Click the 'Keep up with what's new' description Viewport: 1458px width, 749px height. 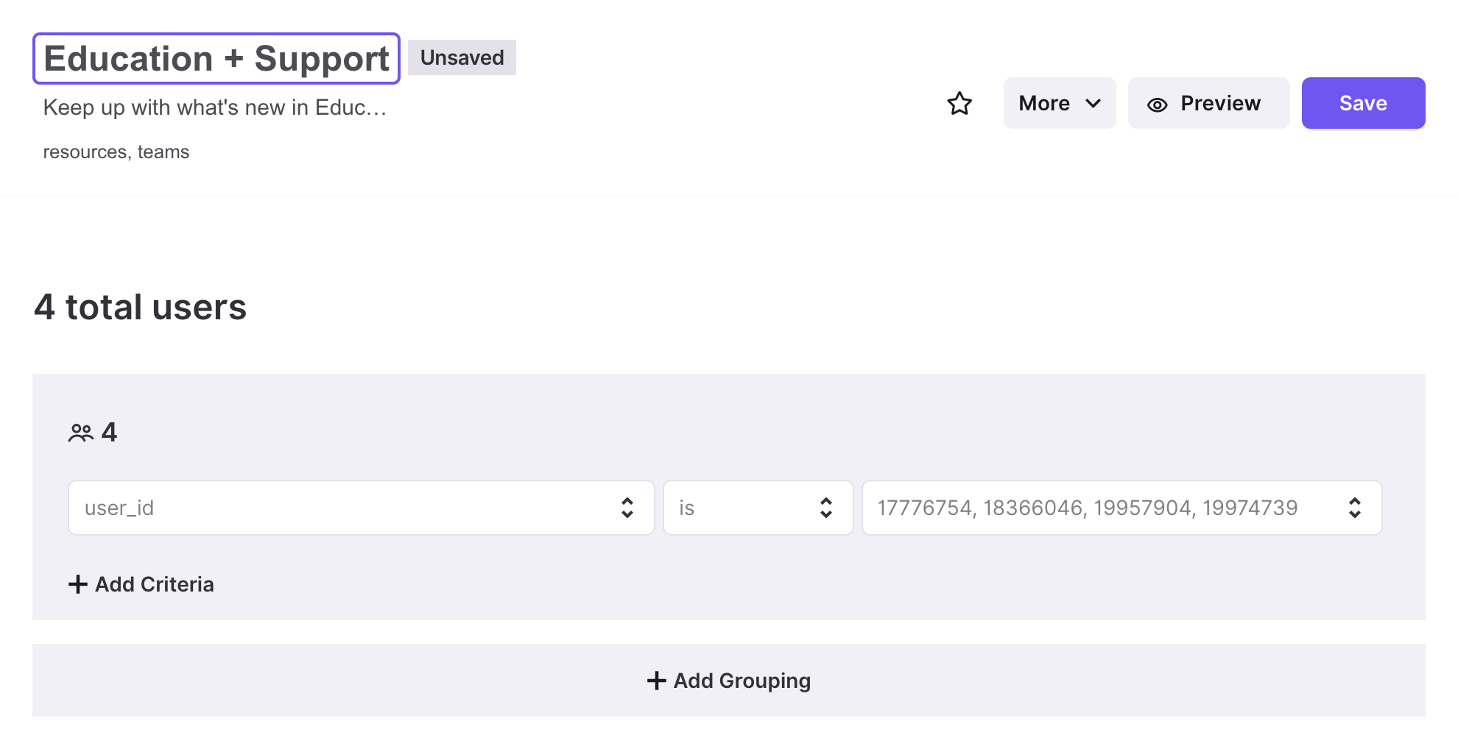(214, 107)
